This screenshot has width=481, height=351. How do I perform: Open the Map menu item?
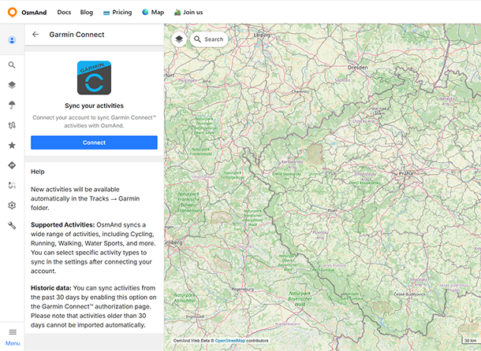(x=153, y=13)
